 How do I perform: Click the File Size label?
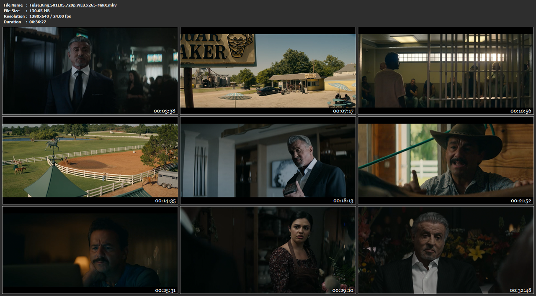12,10
